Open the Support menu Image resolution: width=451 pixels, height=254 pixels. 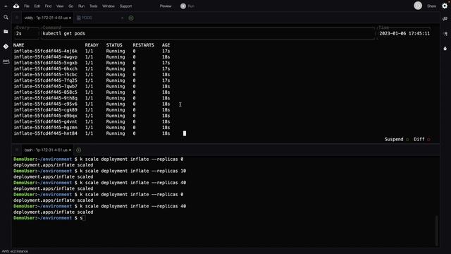125,6
